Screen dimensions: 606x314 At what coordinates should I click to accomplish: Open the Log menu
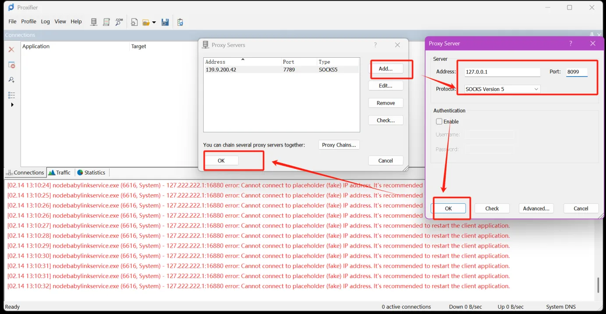click(x=45, y=21)
